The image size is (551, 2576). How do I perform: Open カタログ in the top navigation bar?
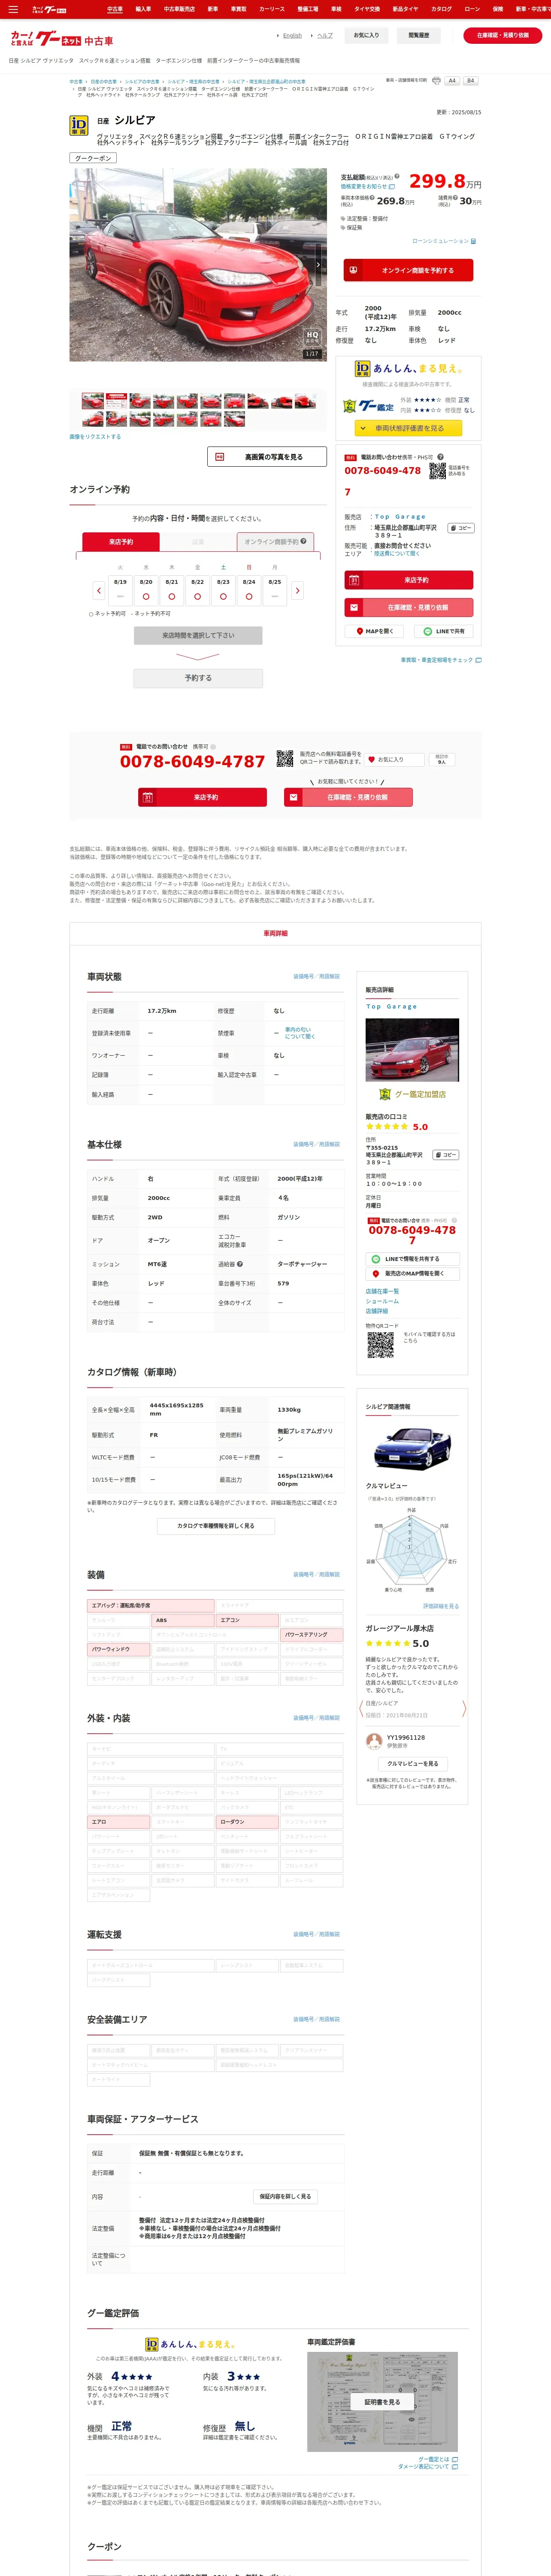coord(441,9)
